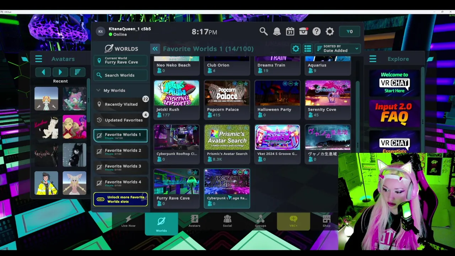Viewport: 455px width, 256px height.
Task: Open the Serenity Cove world card
Action: [328, 99]
